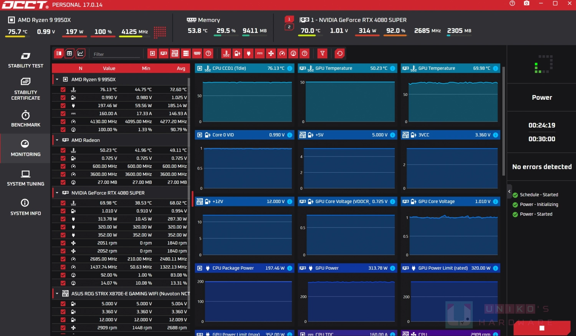Open info for the CPU Package Power graph

click(290, 268)
